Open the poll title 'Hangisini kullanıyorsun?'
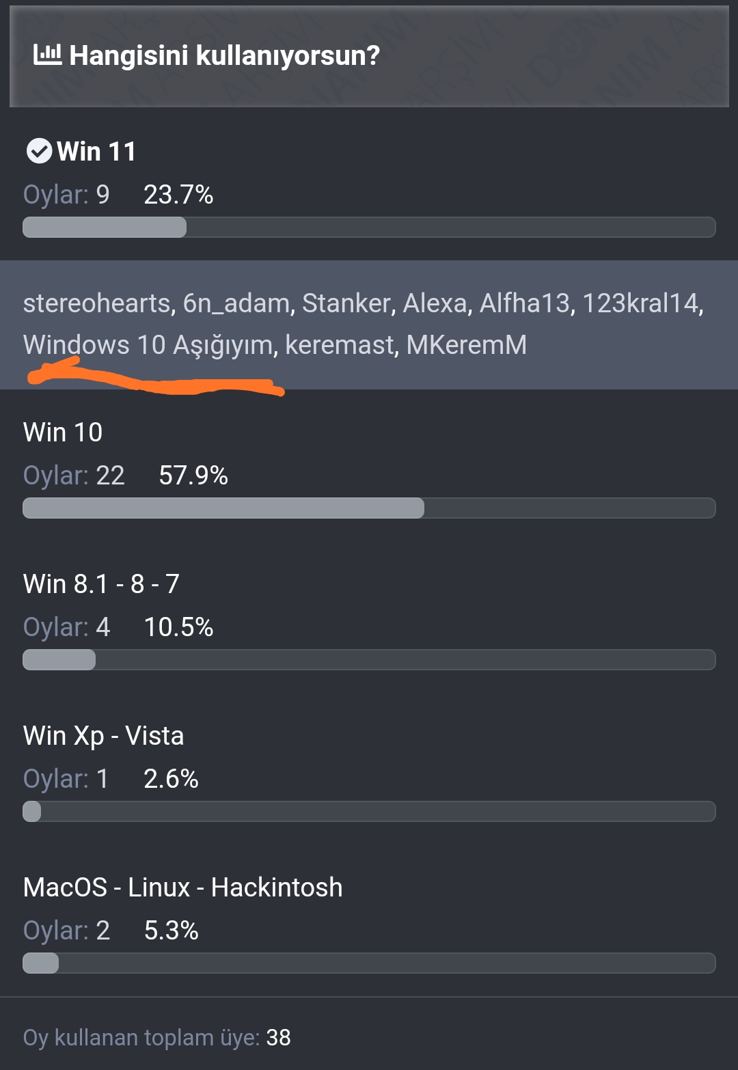738x1070 pixels. [224, 55]
